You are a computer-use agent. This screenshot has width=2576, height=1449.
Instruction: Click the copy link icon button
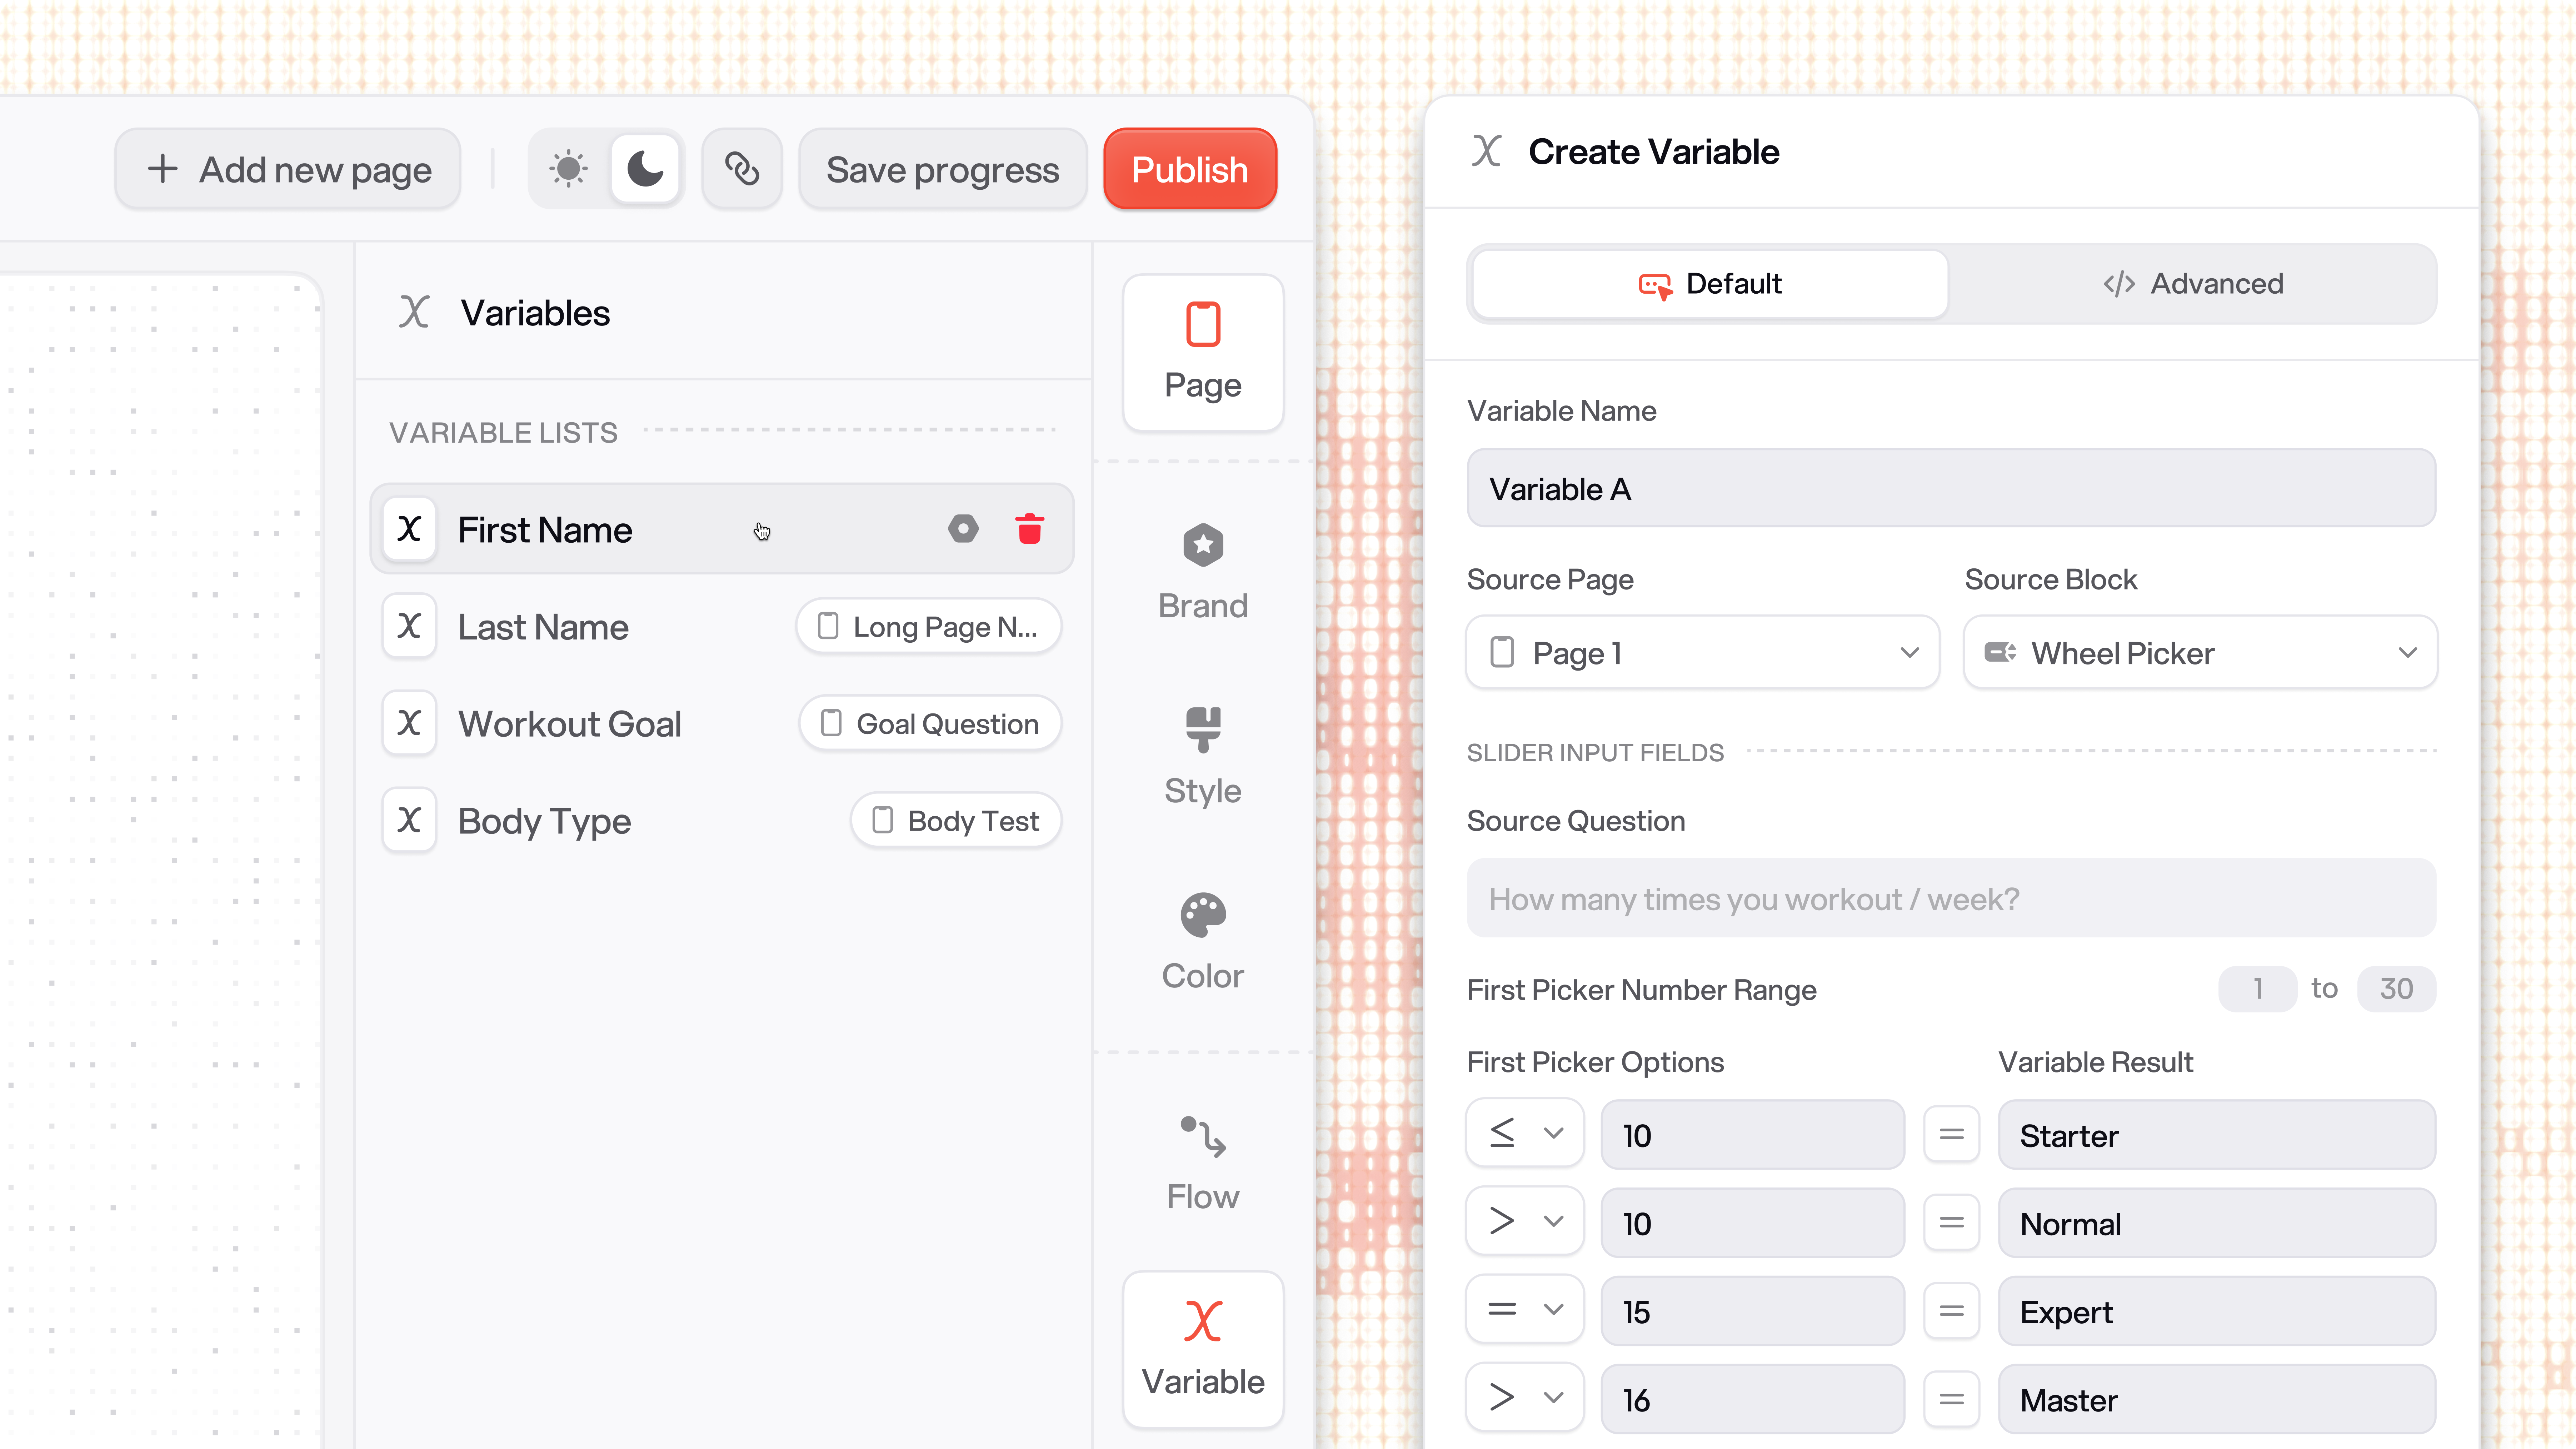tap(741, 169)
